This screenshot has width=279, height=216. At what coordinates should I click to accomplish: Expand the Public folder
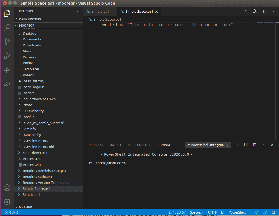coord(48,63)
